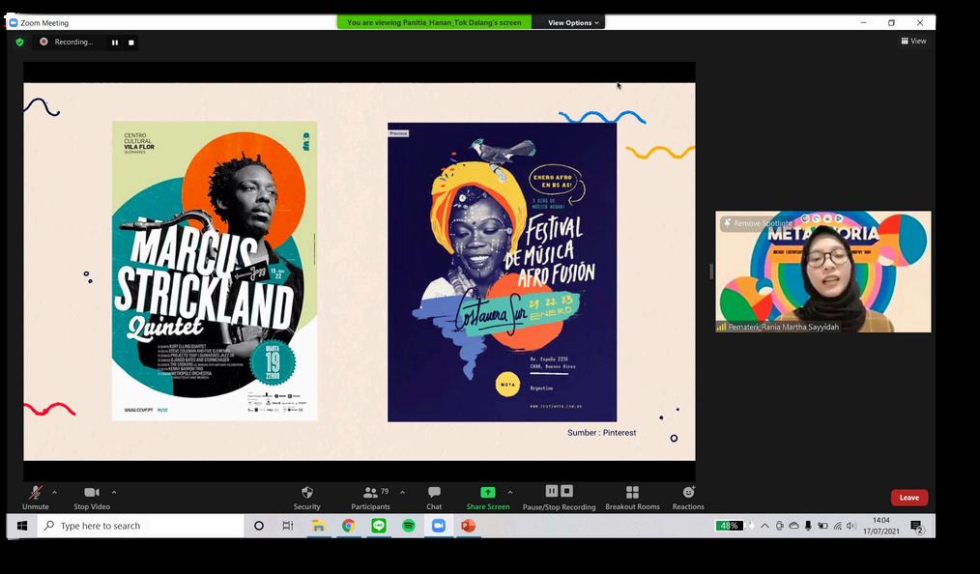This screenshot has height=574, width=980.
Task: Click the Festival de Música poster on the slide
Action: (502, 273)
